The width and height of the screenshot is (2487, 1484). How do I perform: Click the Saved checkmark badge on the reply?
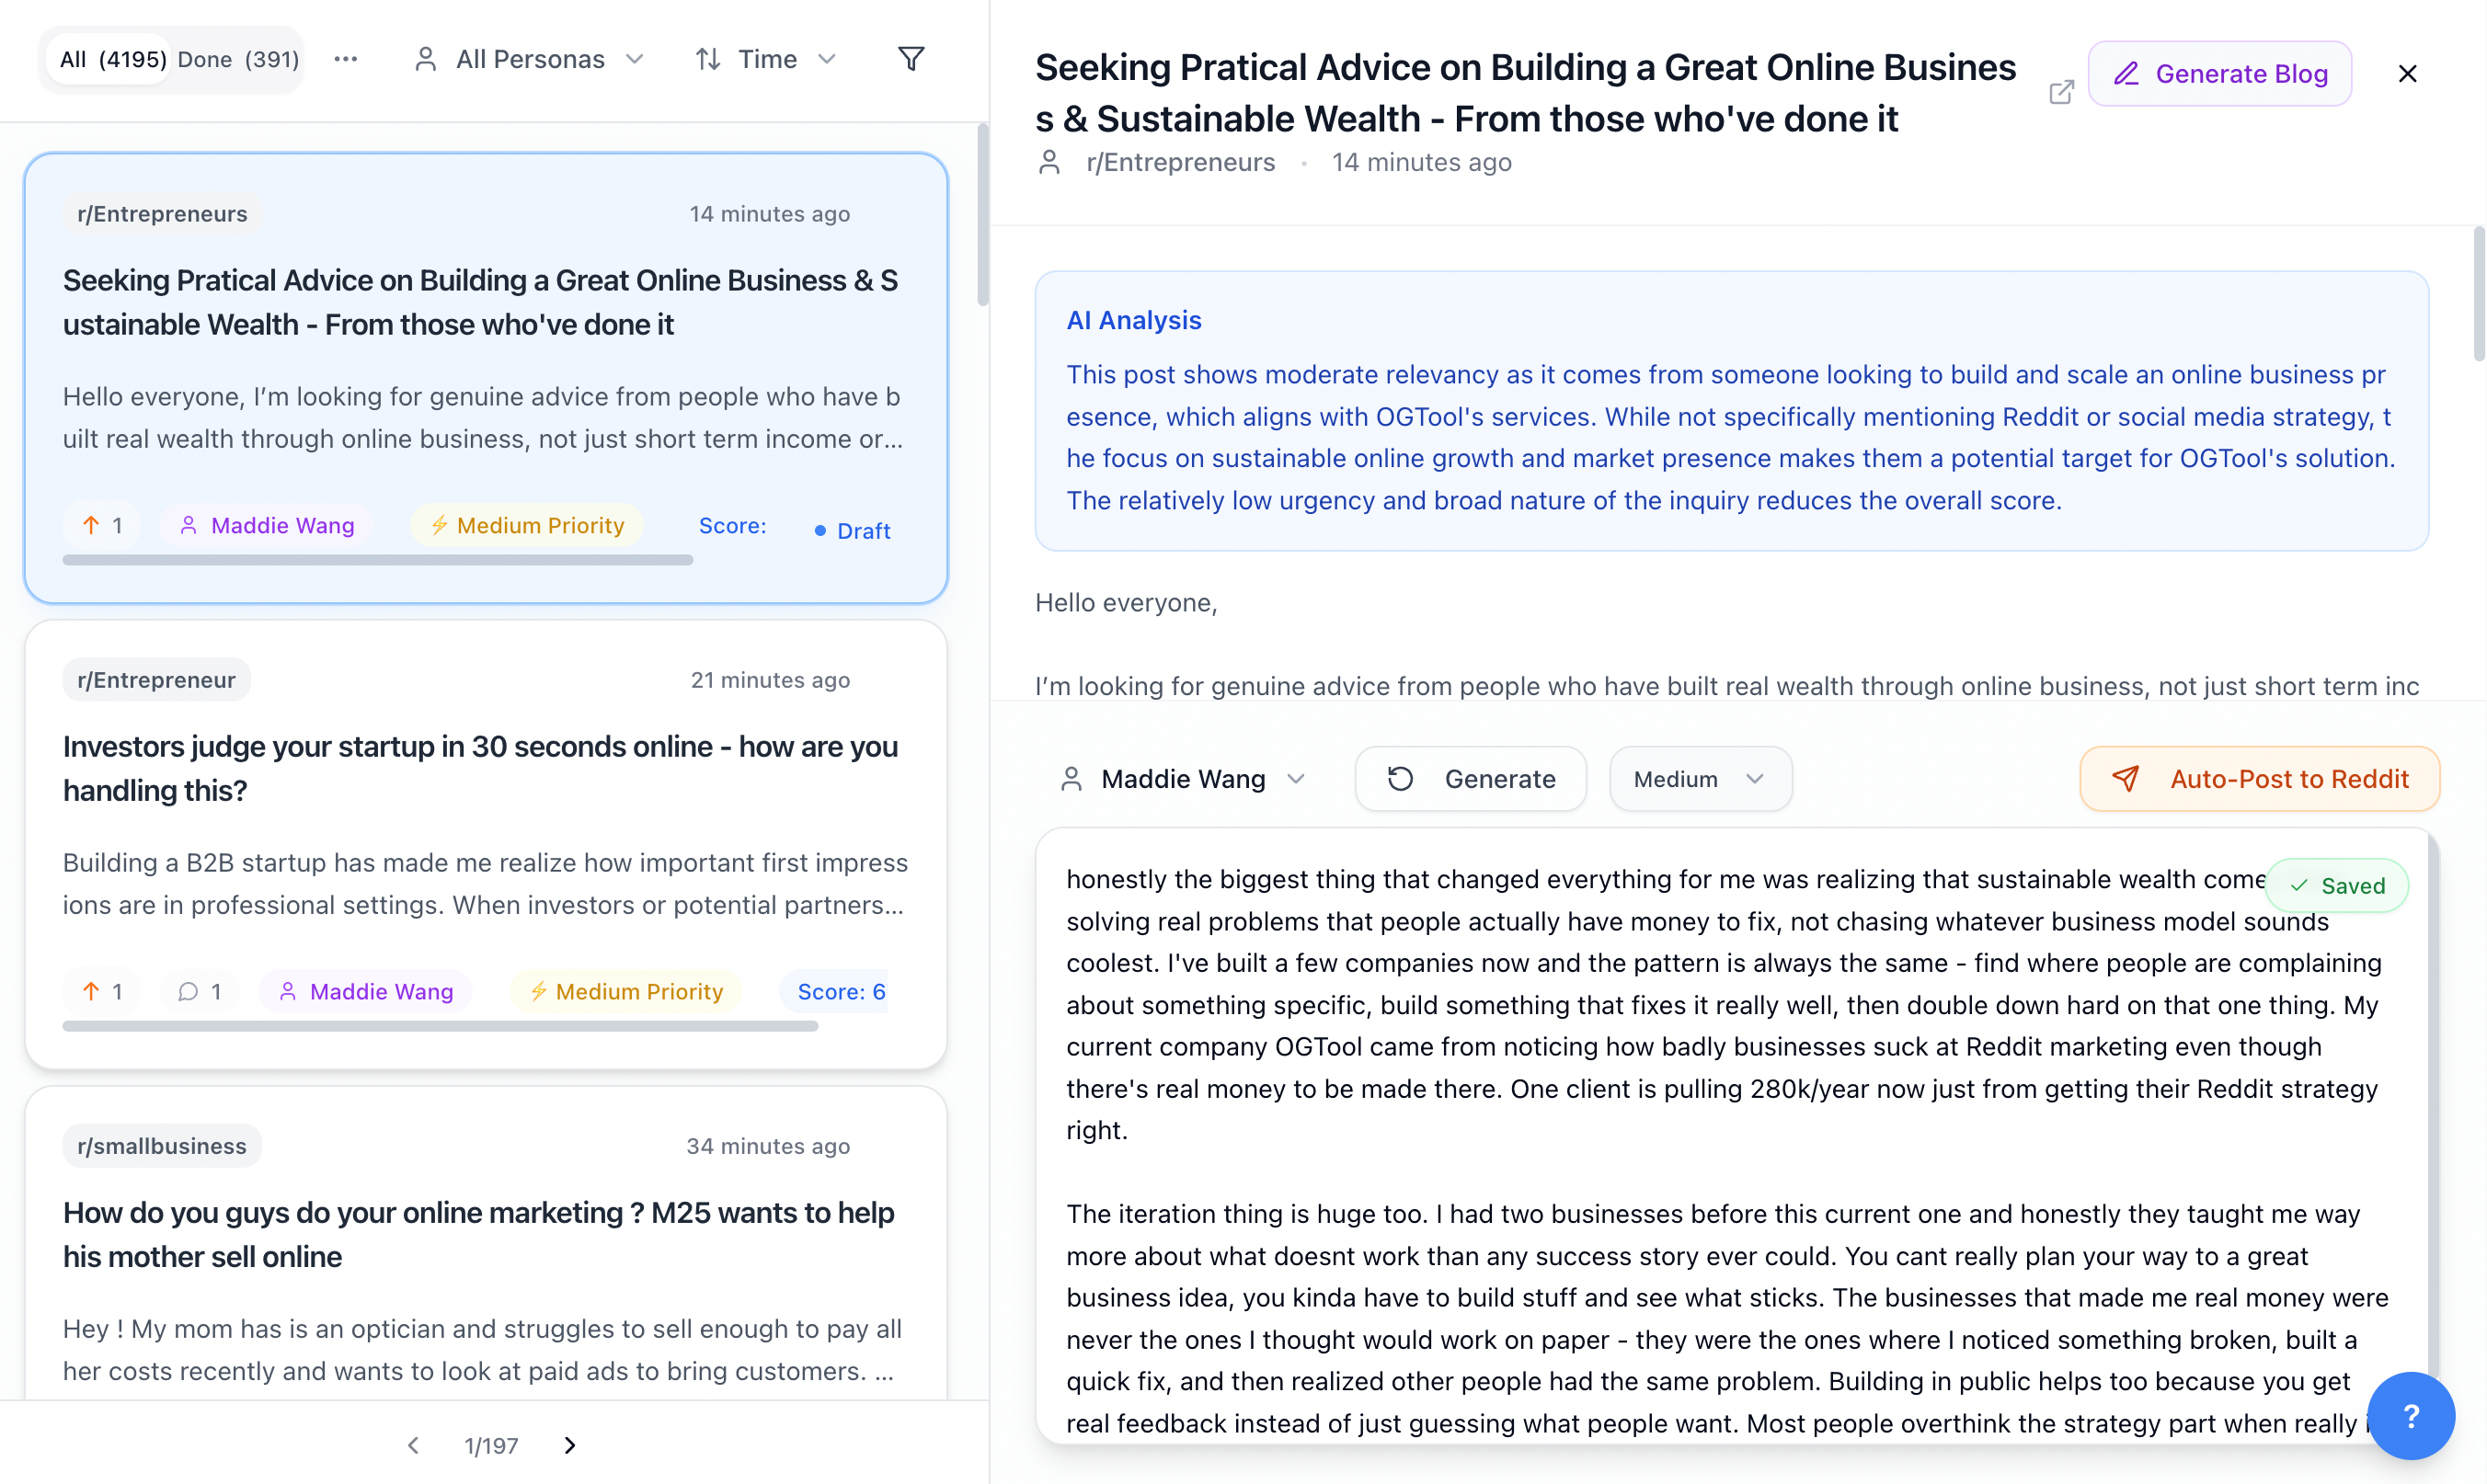click(2337, 885)
